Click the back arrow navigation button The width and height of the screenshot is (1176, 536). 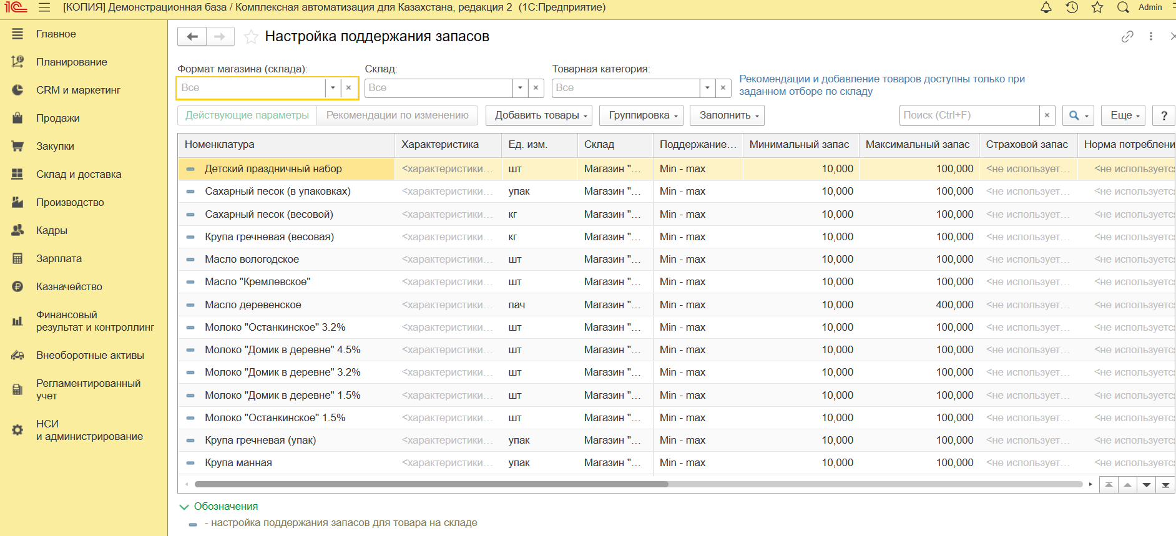click(x=192, y=37)
